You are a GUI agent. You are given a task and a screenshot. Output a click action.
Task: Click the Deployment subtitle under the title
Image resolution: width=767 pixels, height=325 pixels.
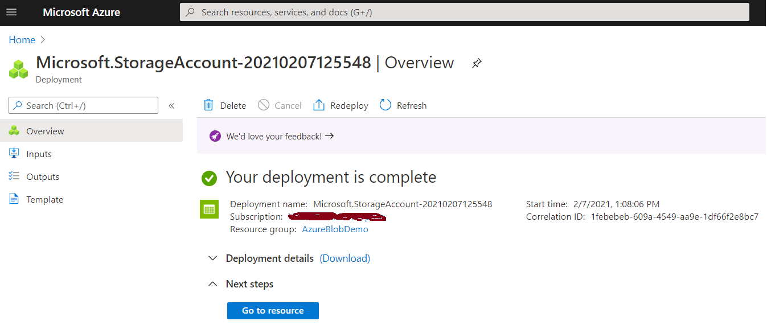pyautogui.click(x=59, y=80)
